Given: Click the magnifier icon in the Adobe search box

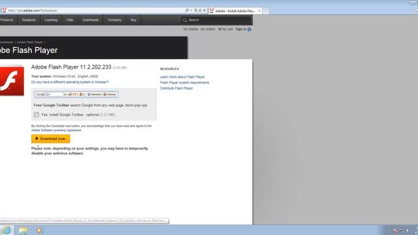Looking at the screenshot, I should click(184, 20).
